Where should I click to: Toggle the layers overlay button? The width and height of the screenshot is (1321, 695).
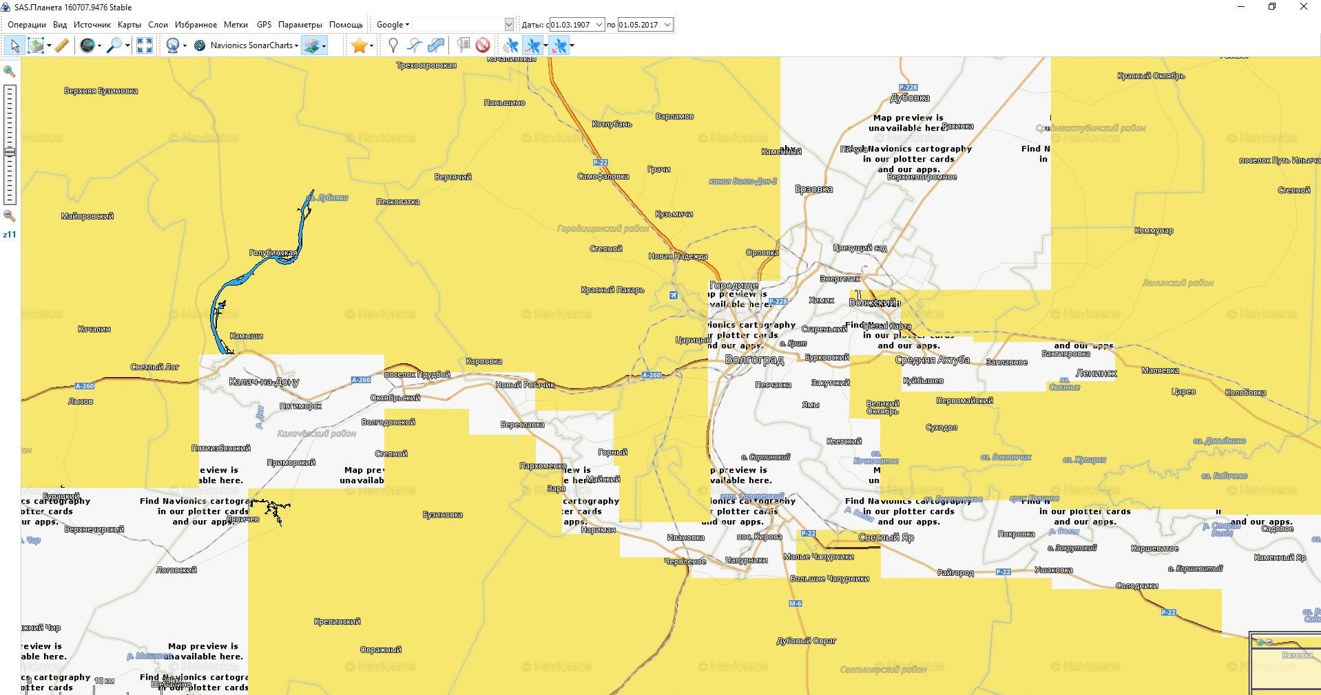pyautogui.click(x=312, y=45)
